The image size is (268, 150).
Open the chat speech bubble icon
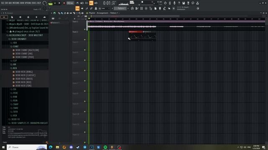tap(193, 3)
